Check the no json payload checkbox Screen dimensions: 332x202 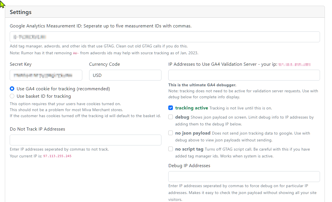[171, 133]
